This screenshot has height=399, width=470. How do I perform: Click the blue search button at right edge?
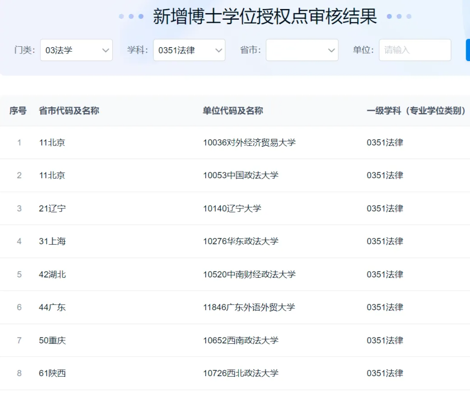(x=468, y=50)
